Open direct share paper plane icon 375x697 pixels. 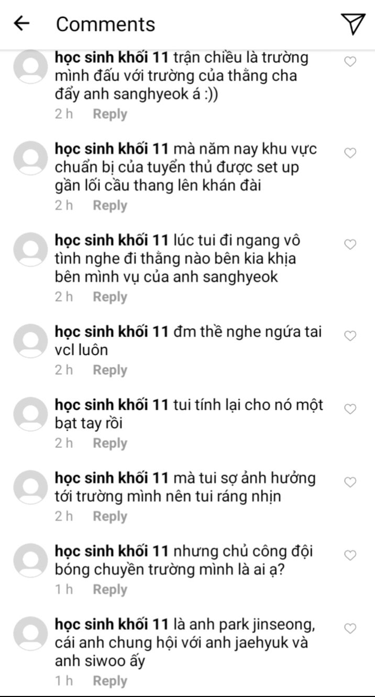pos(353,24)
